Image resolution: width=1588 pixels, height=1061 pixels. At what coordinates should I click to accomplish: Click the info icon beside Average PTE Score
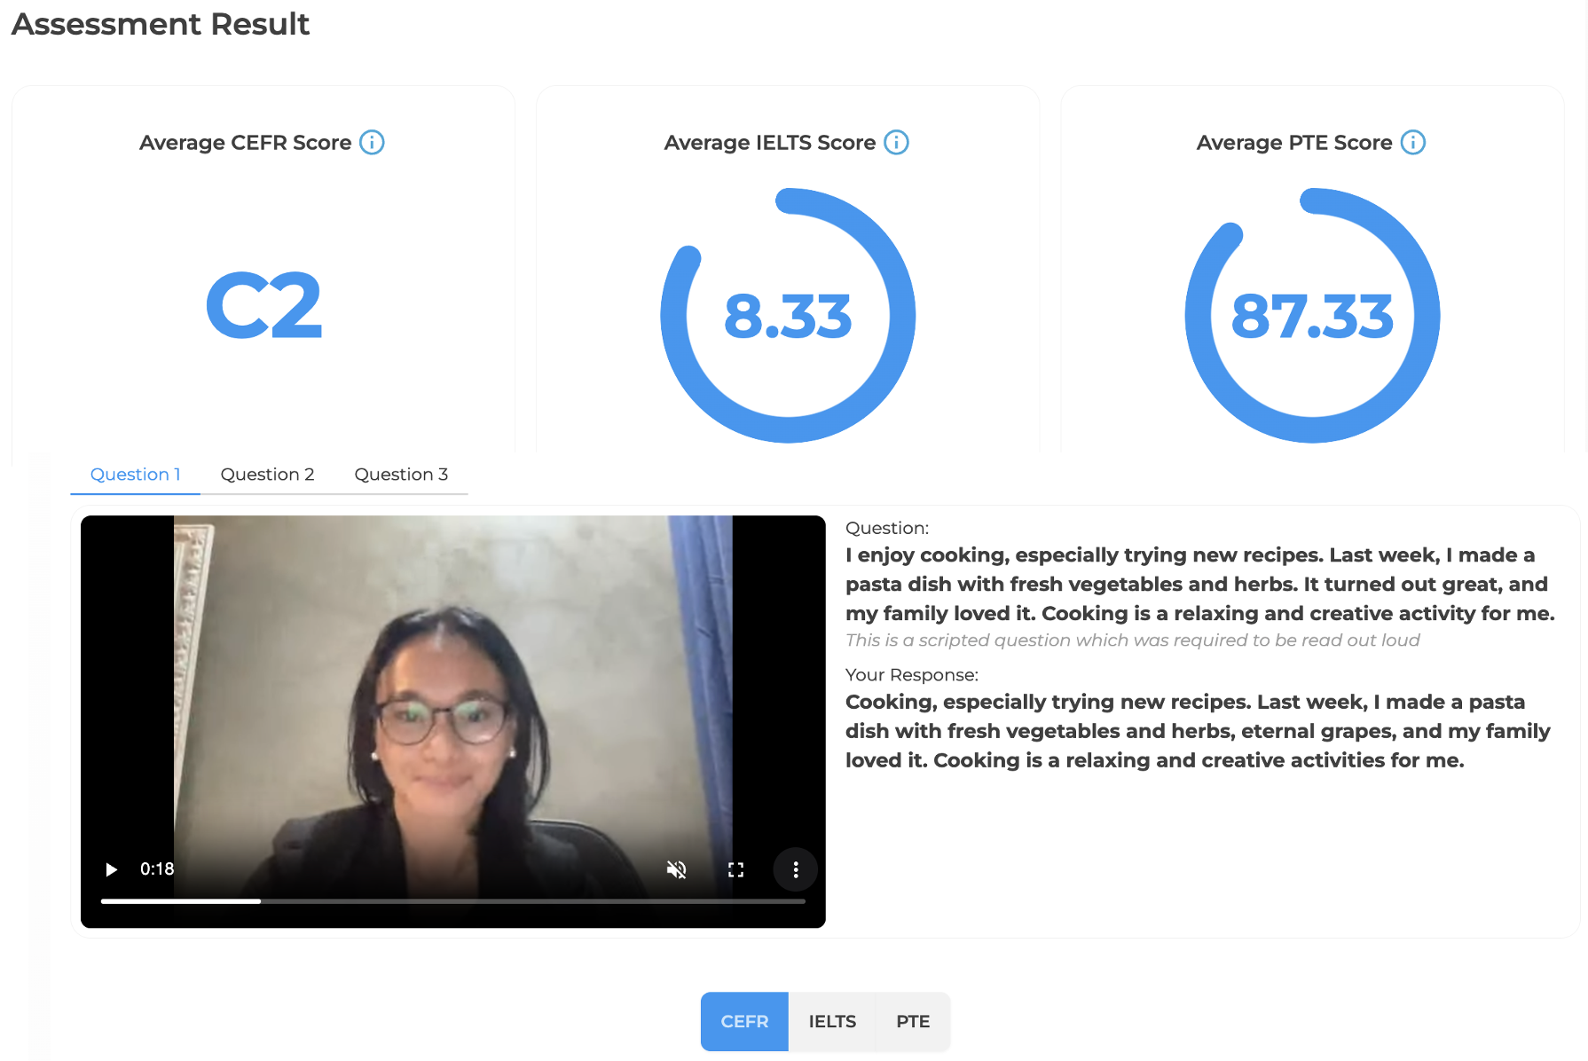point(1412,143)
